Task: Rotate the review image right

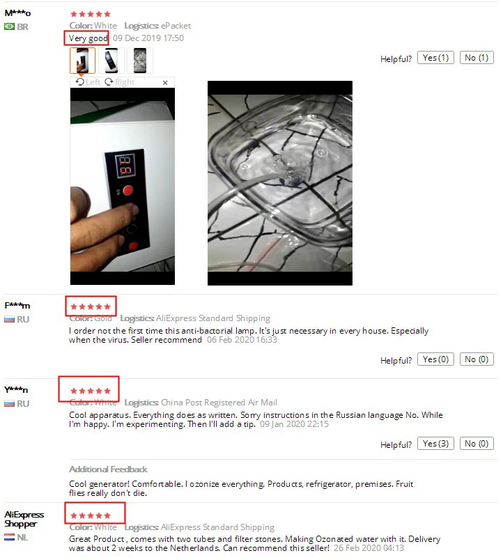Action: [120, 82]
